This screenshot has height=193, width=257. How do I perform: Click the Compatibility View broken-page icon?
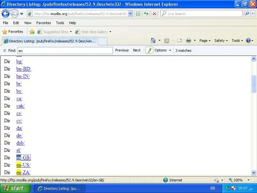(x=138, y=14)
